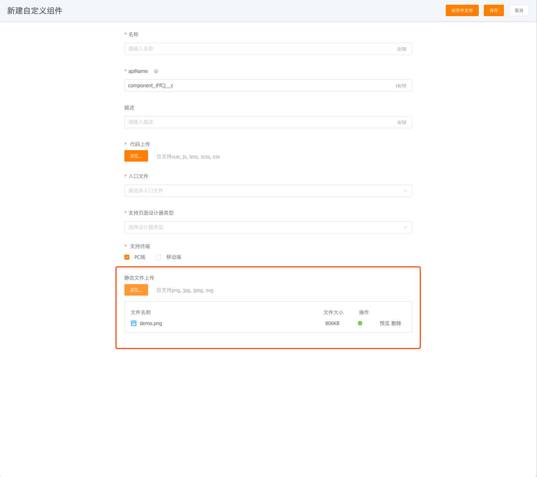The width and height of the screenshot is (537, 477).
Task: Click the 806KB file size value
Action: pos(332,323)
